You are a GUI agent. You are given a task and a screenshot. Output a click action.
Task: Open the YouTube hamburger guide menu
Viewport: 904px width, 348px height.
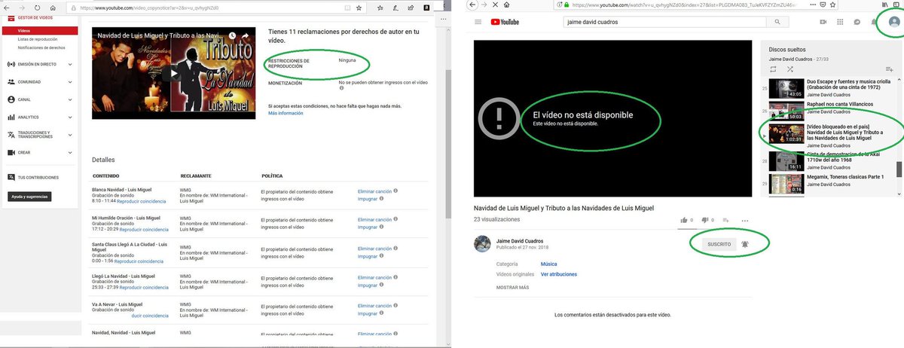(478, 22)
